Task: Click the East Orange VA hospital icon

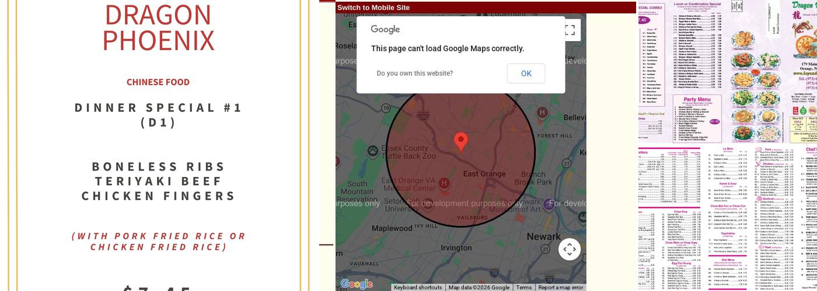Action: click(444, 183)
